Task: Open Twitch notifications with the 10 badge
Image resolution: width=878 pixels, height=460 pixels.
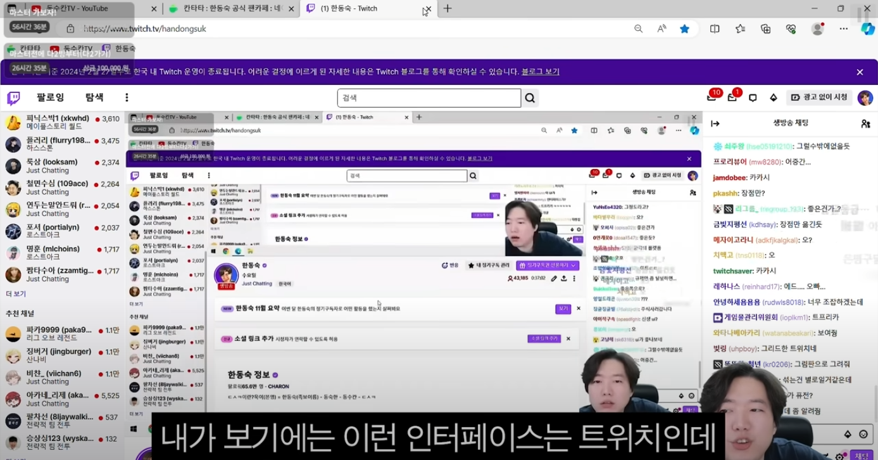Action: click(712, 98)
